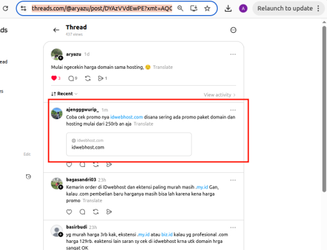Open the bagasandri03 username link
327x250 pixels.
click(81, 179)
